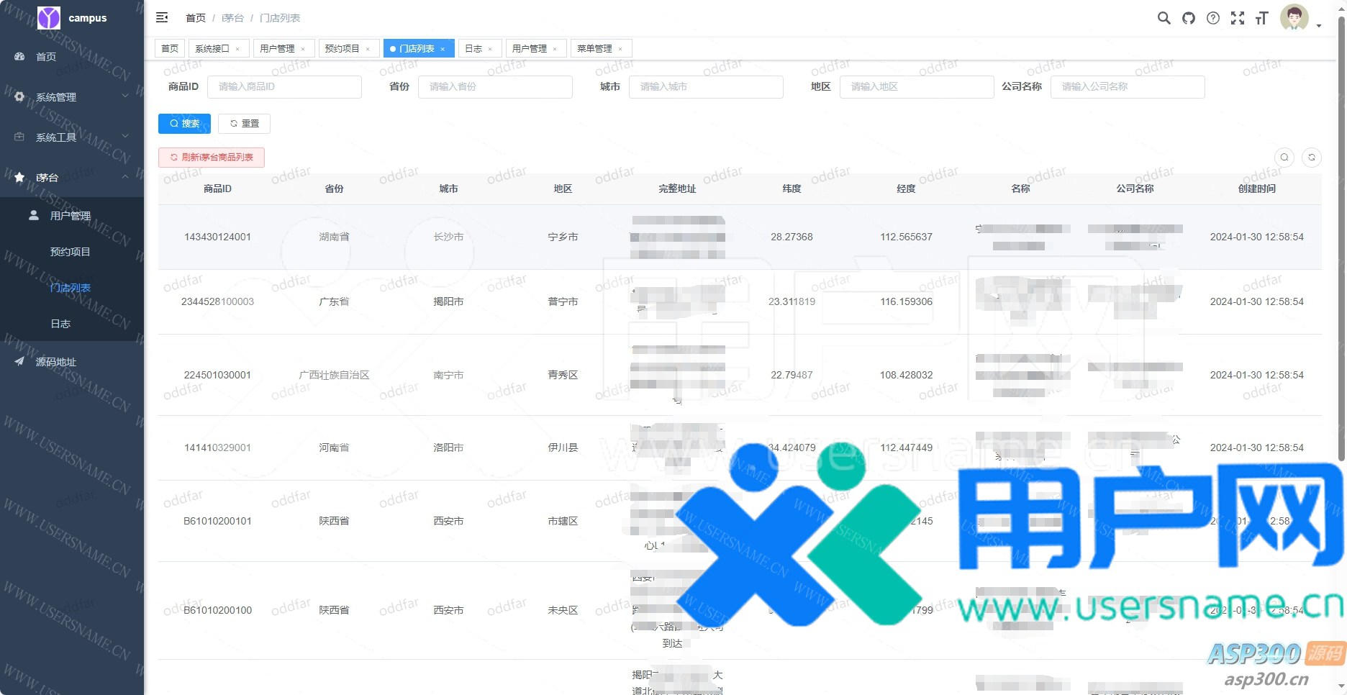Close the 菜单管理 tab
Screen dimensions: 1347x695
[x=620, y=49]
